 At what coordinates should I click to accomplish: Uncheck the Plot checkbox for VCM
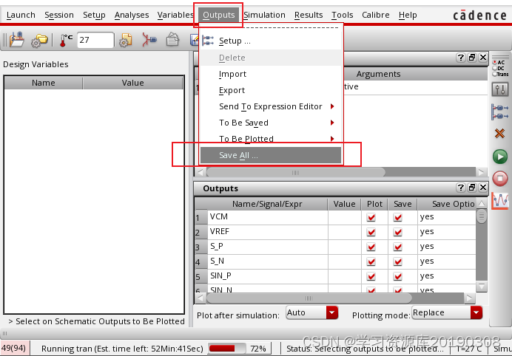pyautogui.click(x=371, y=217)
